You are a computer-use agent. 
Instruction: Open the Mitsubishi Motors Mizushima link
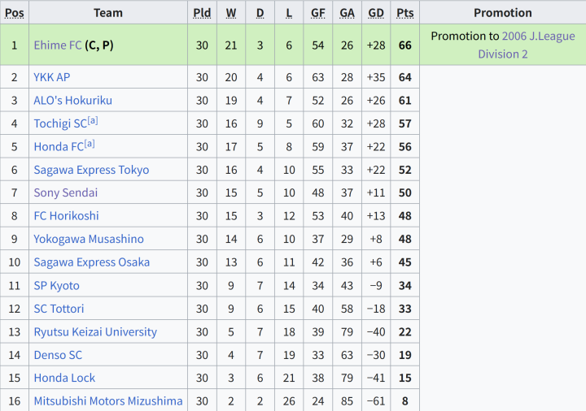[x=108, y=401]
